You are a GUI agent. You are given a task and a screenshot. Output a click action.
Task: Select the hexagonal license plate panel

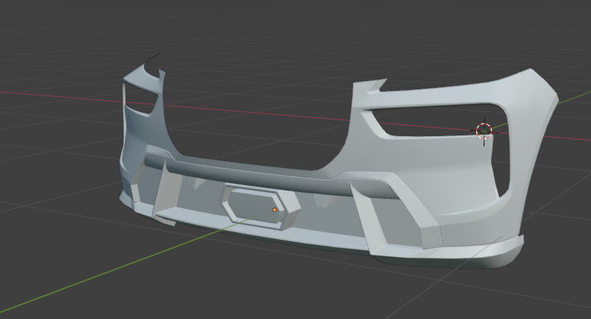pos(257,204)
